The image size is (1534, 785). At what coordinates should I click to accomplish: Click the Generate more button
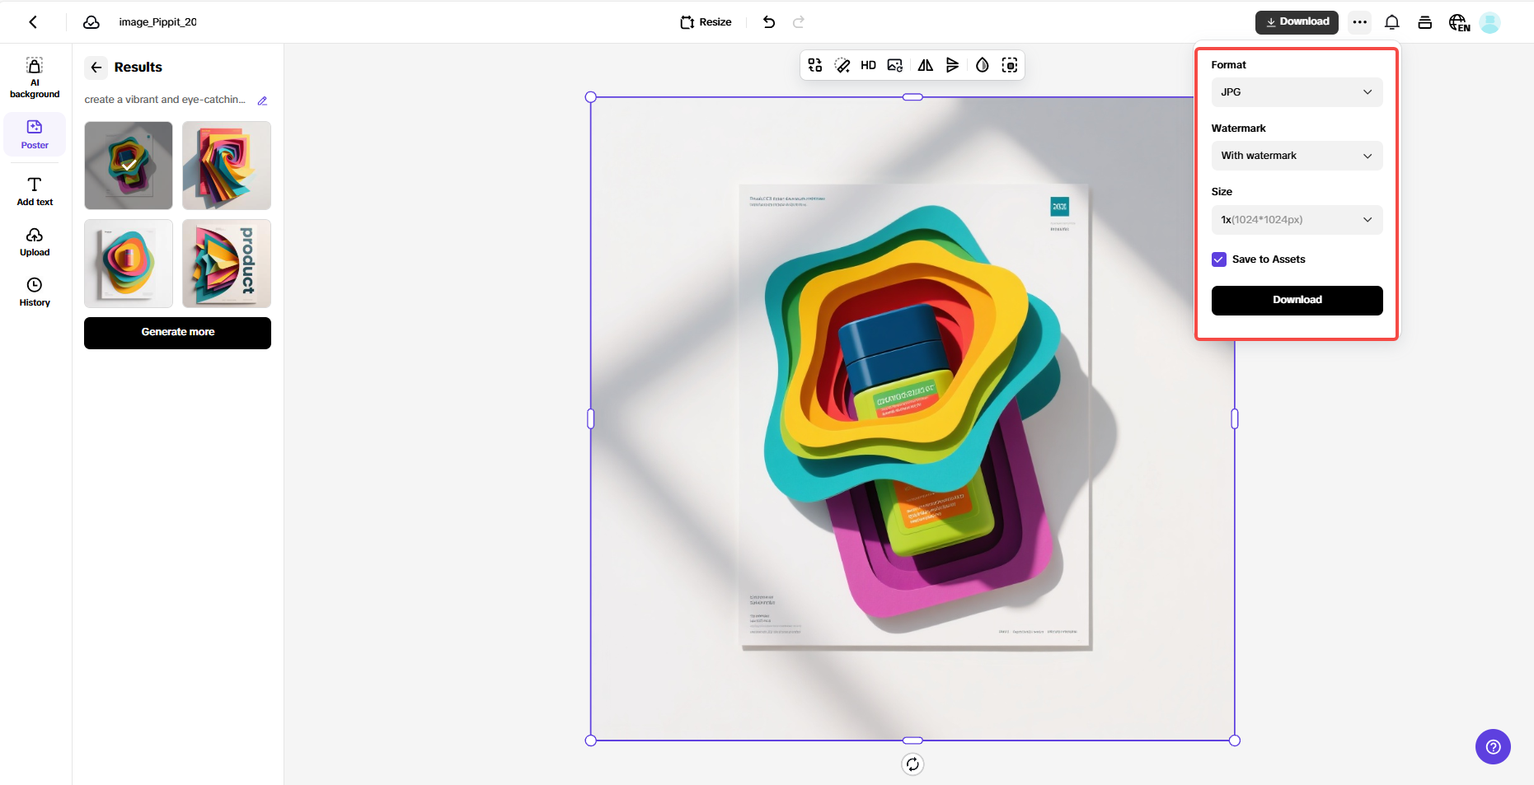pyautogui.click(x=177, y=333)
